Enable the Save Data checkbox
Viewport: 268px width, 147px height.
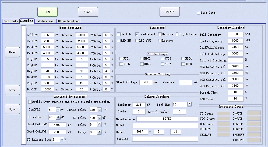pyautogui.click(x=199, y=13)
